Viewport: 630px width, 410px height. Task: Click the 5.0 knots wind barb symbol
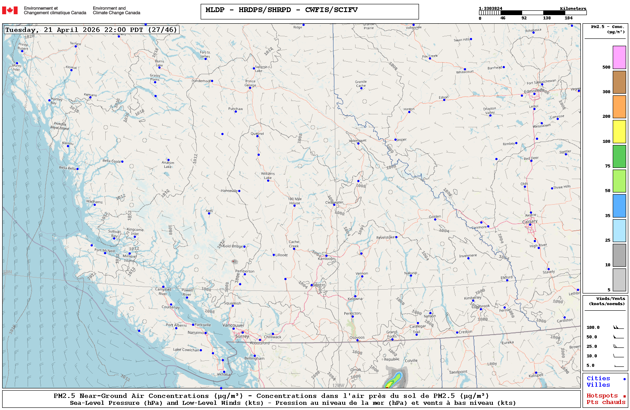pyautogui.click(x=618, y=366)
